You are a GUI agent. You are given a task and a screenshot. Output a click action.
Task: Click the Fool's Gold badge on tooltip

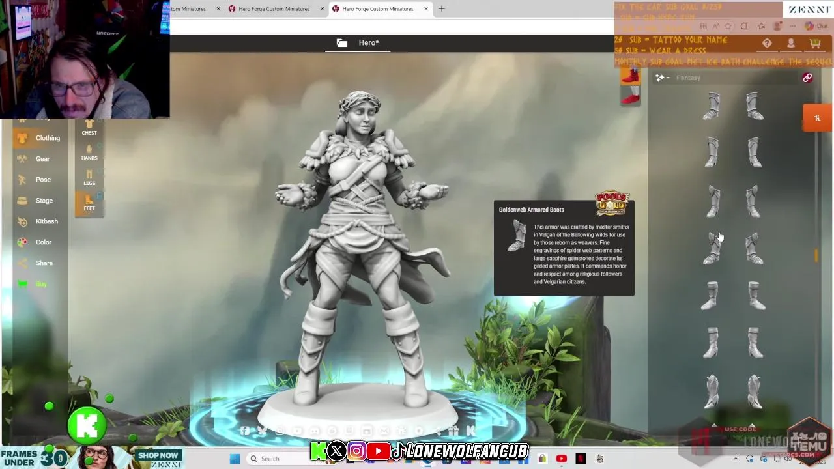pyautogui.click(x=611, y=203)
